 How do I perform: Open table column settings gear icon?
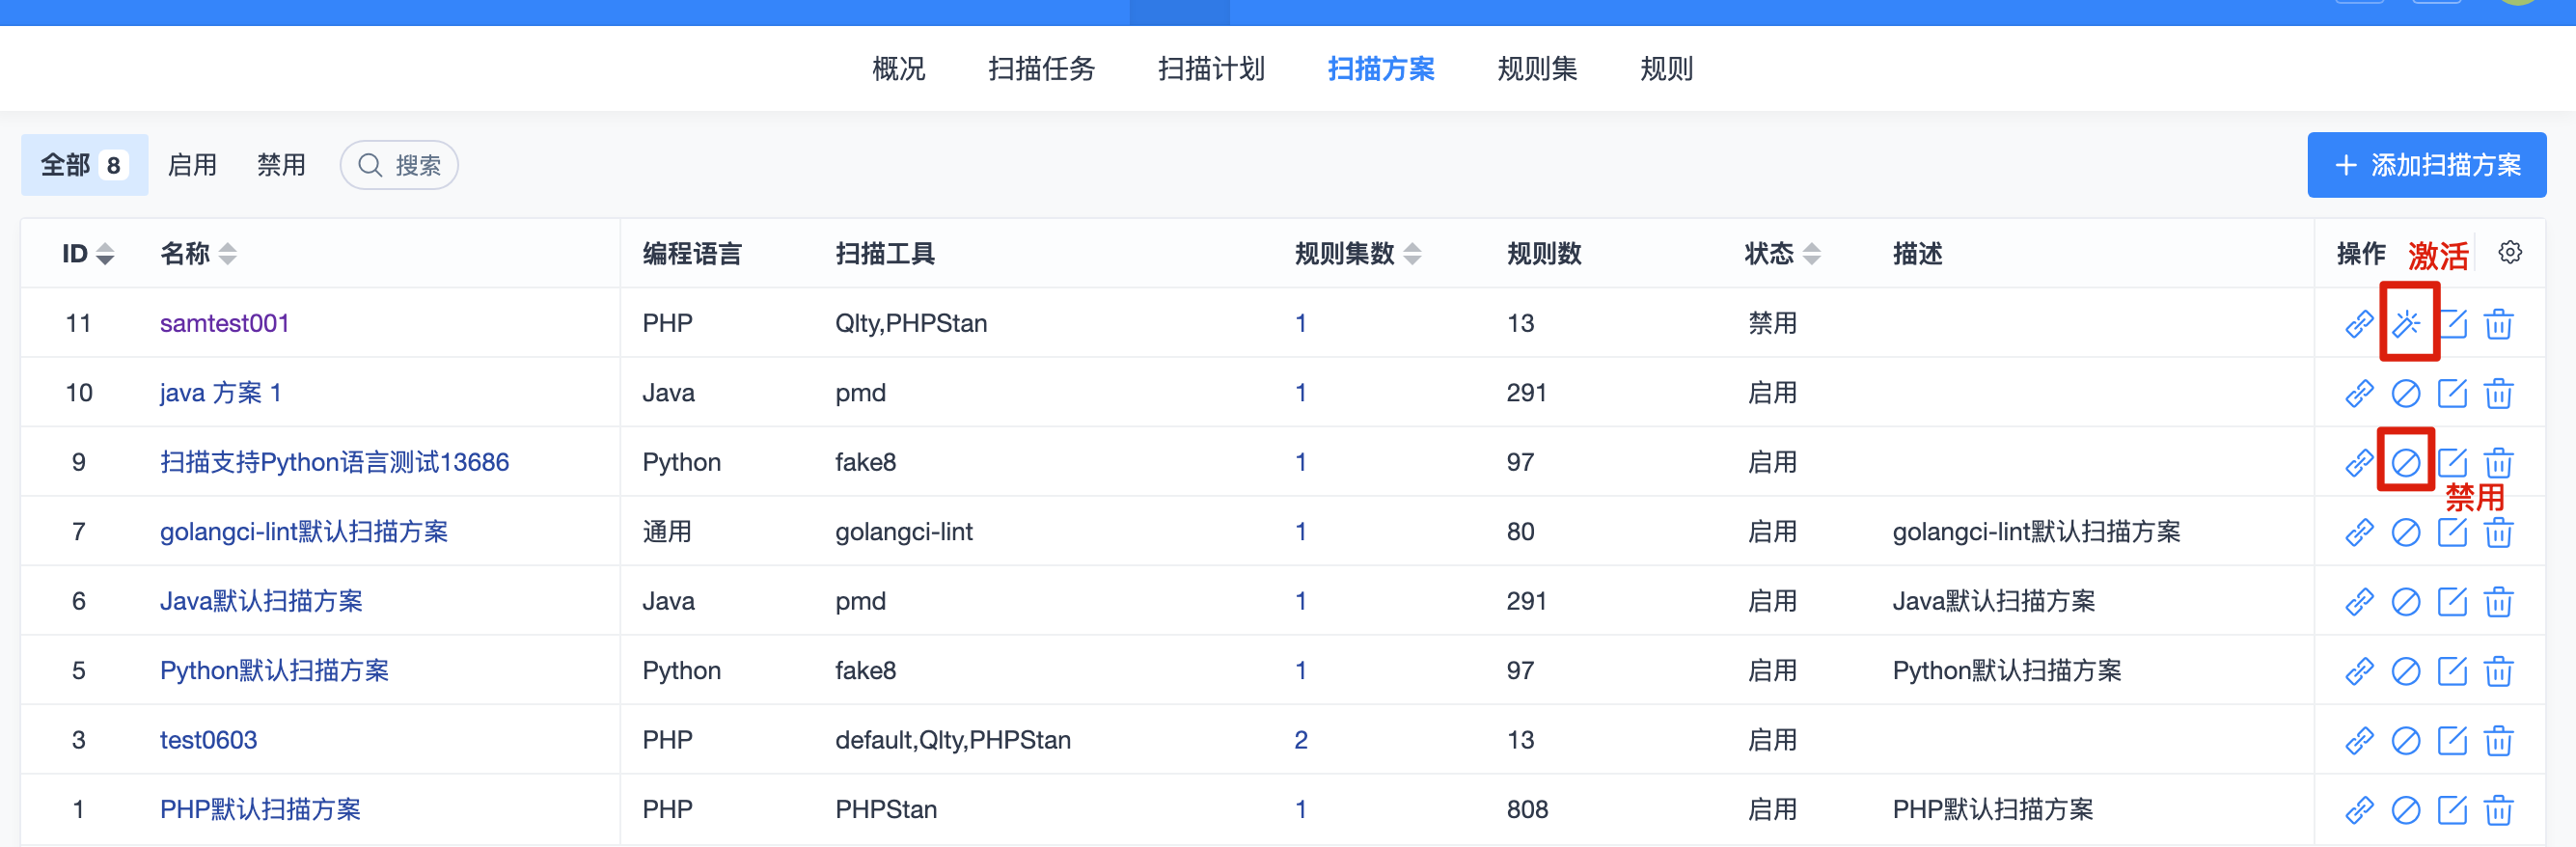point(2509,252)
